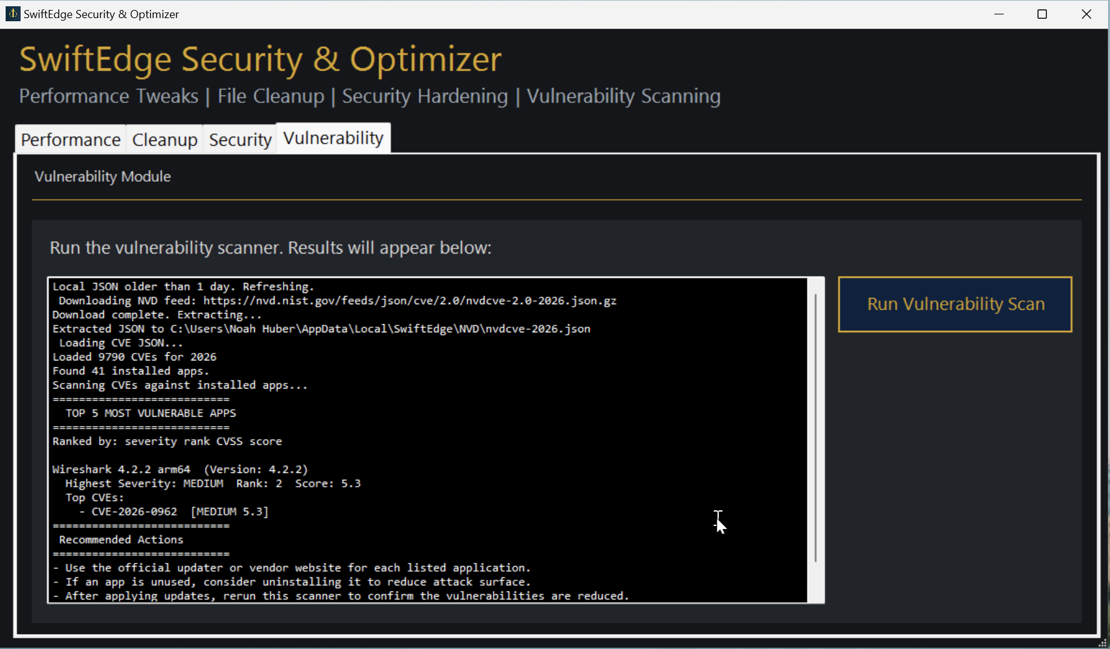Image resolution: width=1110 pixels, height=649 pixels.
Task: Click 'Use the official updater' recommendation line
Action: [291, 568]
